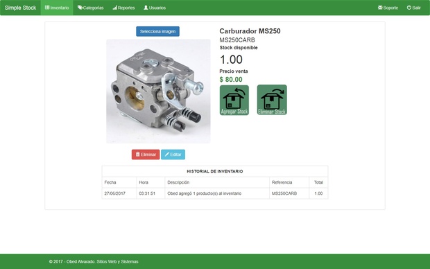Delete product with red Eliminar button

[146, 155]
